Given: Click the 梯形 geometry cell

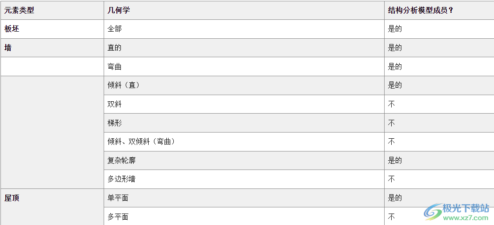Looking at the screenshot, I should click(x=115, y=123).
